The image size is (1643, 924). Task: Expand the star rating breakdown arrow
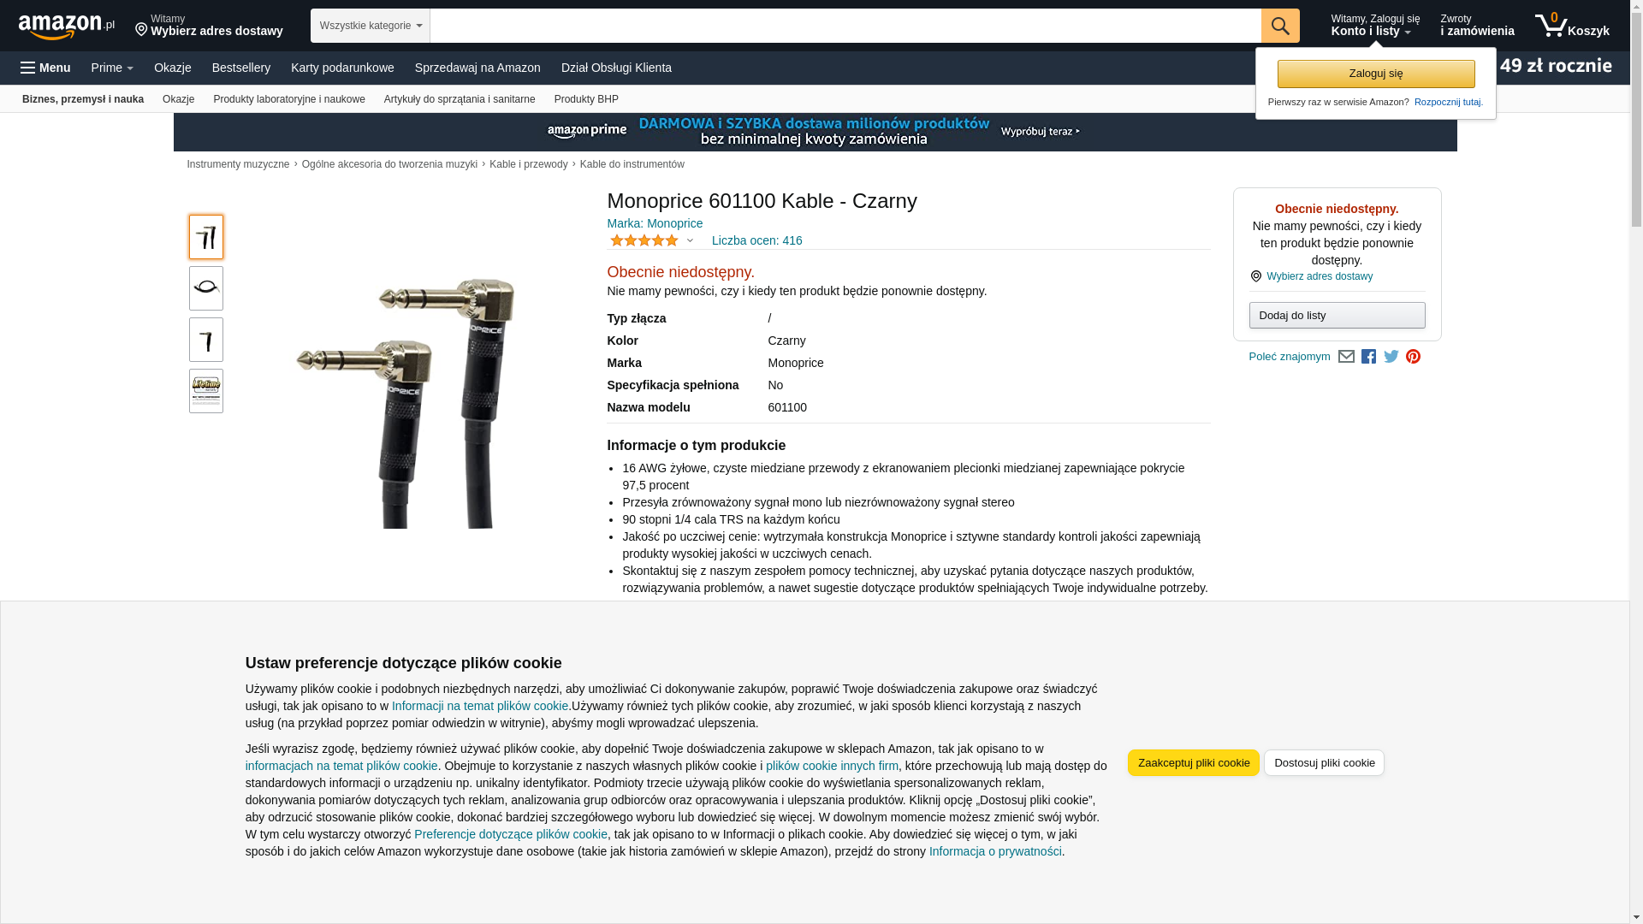pos(690,240)
